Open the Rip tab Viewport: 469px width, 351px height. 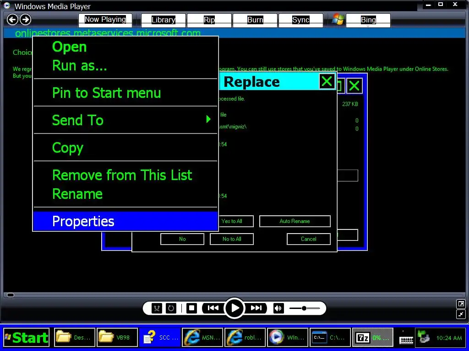pyautogui.click(x=209, y=20)
